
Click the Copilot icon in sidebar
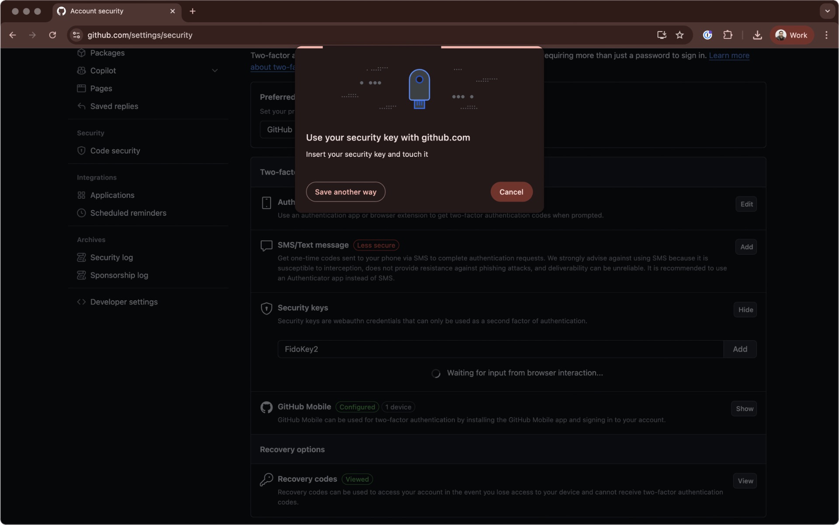coord(81,70)
